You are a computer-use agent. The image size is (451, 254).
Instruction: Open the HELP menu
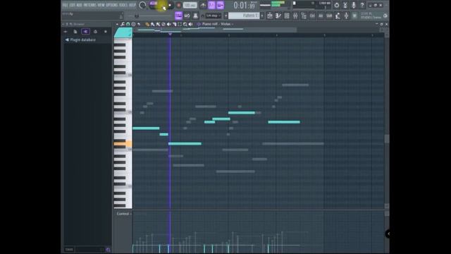click(132, 5)
